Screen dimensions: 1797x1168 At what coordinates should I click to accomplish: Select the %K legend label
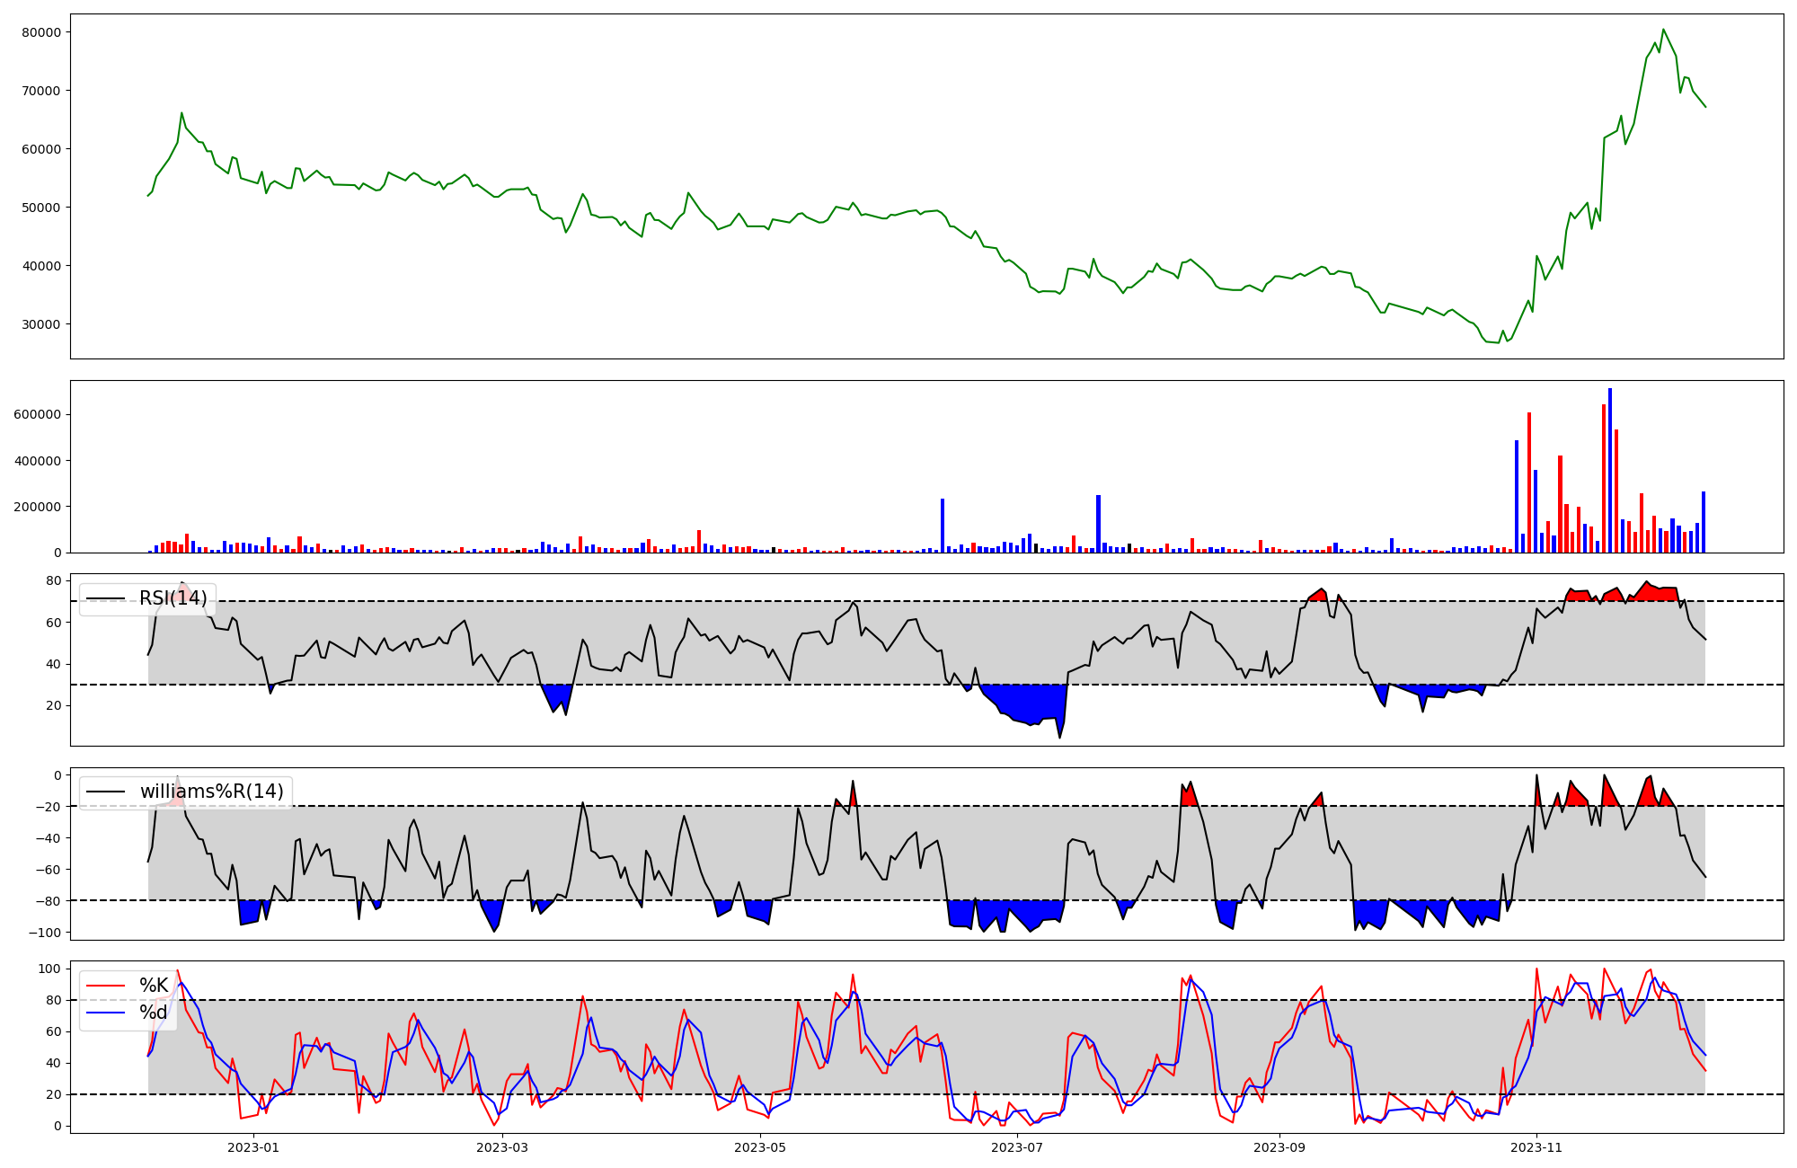click(x=154, y=986)
